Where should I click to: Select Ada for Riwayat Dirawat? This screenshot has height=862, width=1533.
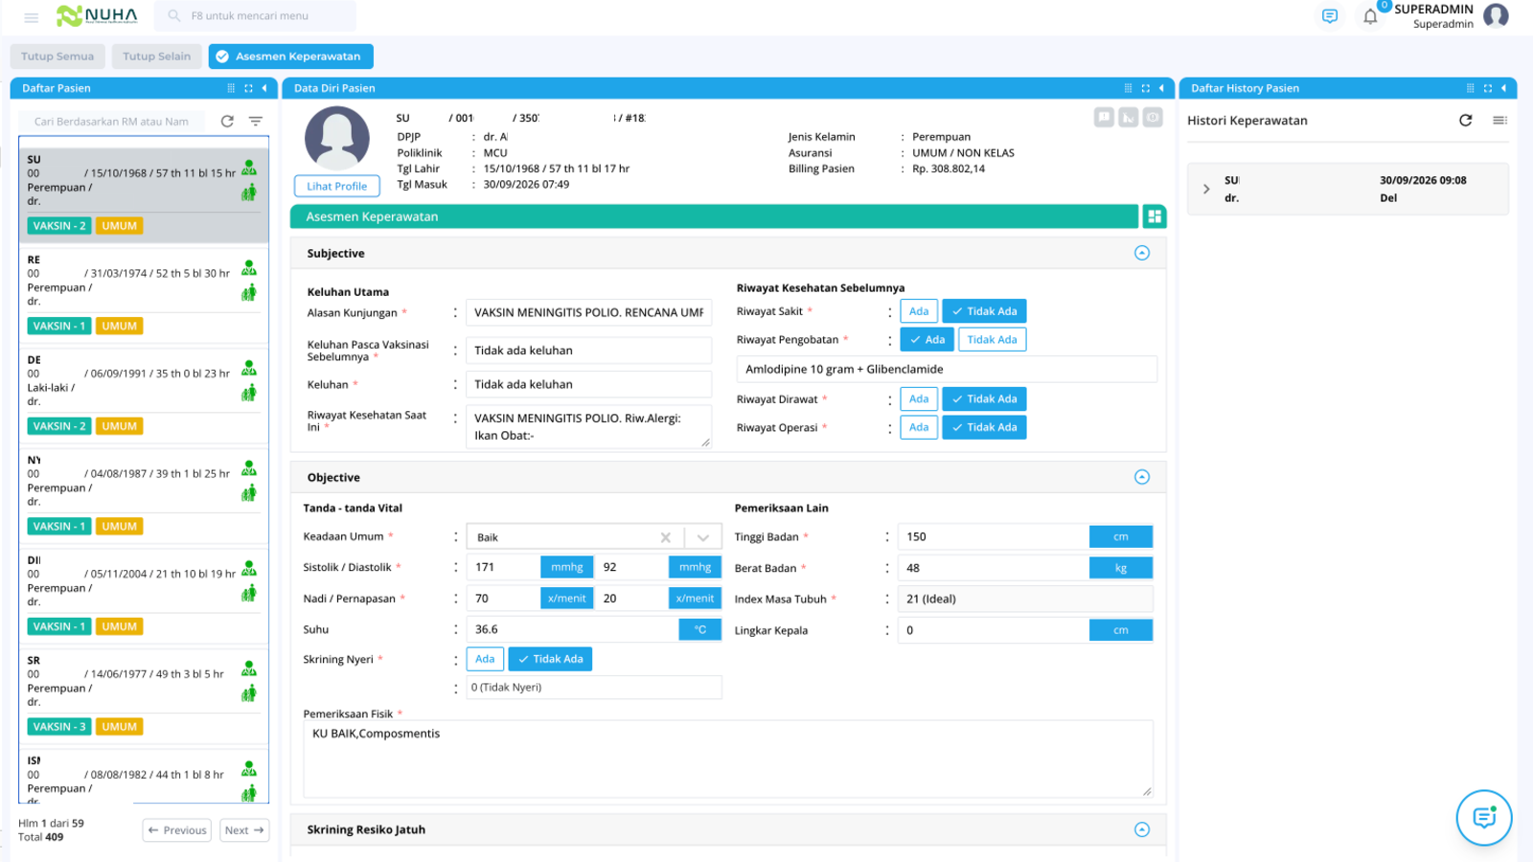[x=919, y=399]
